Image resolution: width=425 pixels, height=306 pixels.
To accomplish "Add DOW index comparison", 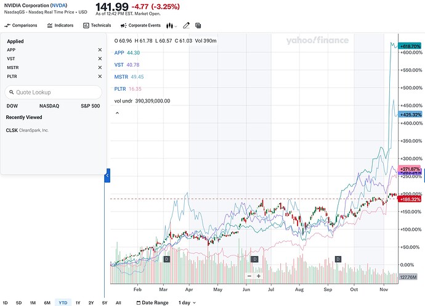I will (12, 106).
